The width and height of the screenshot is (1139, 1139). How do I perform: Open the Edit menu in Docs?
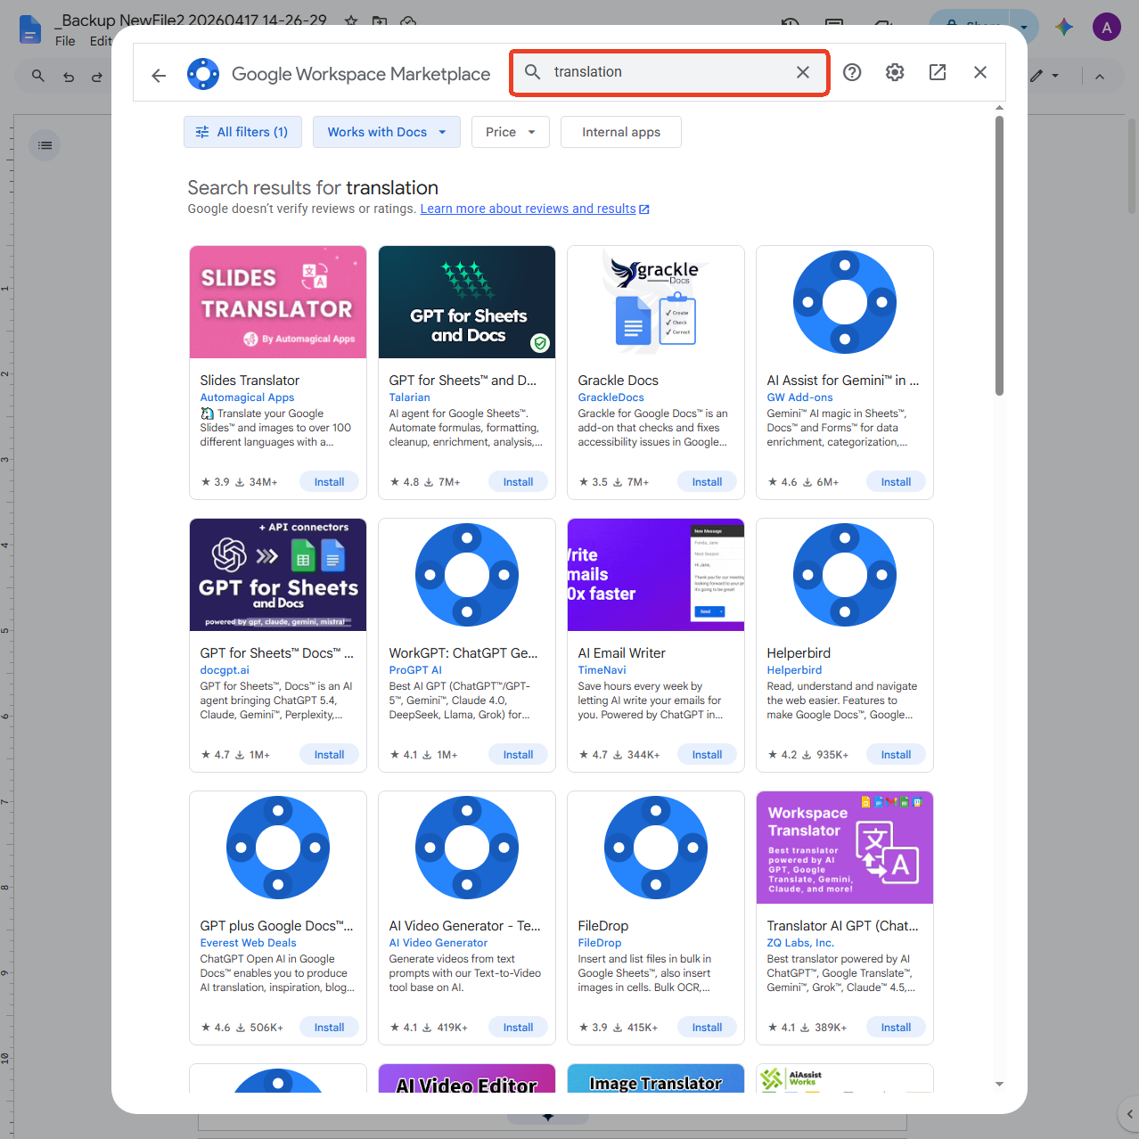coord(100,41)
